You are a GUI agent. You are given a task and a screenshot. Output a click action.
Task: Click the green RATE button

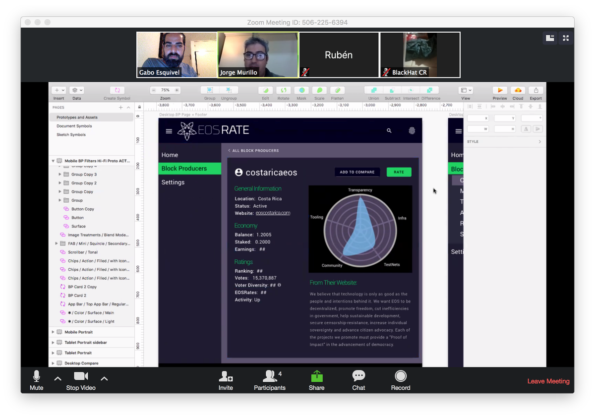click(399, 172)
